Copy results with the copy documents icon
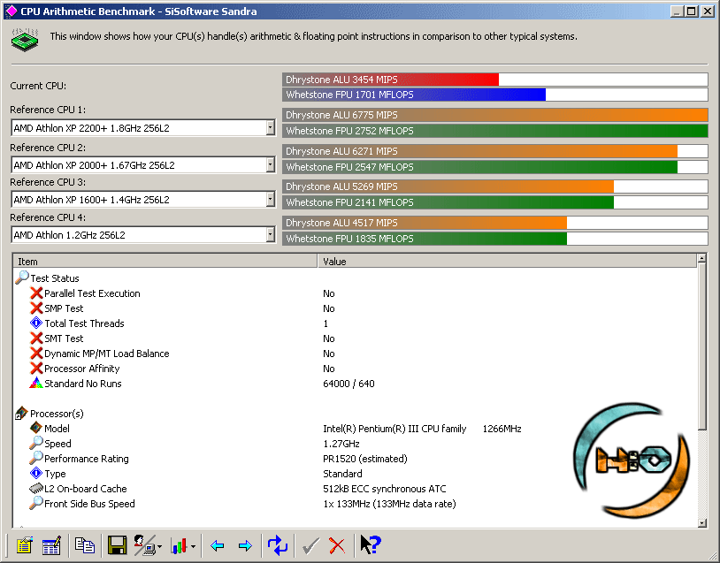 point(85,545)
